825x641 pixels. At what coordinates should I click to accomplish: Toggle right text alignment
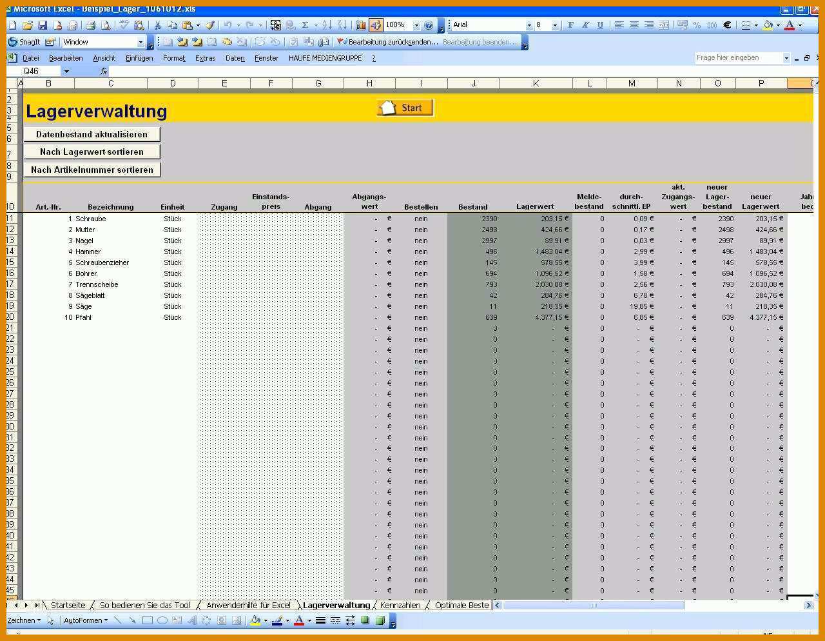[x=649, y=25]
